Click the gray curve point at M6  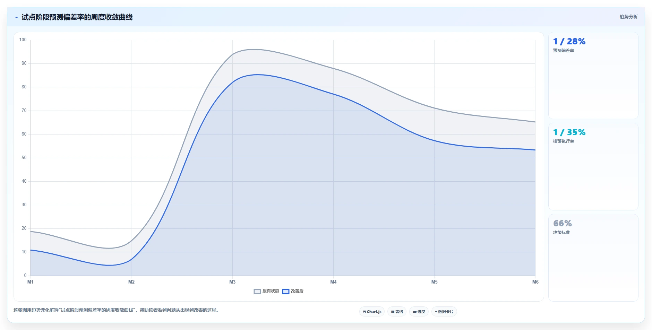click(x=535, y=122)
